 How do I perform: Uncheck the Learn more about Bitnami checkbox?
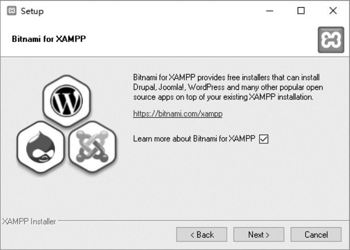click(264, 139)
